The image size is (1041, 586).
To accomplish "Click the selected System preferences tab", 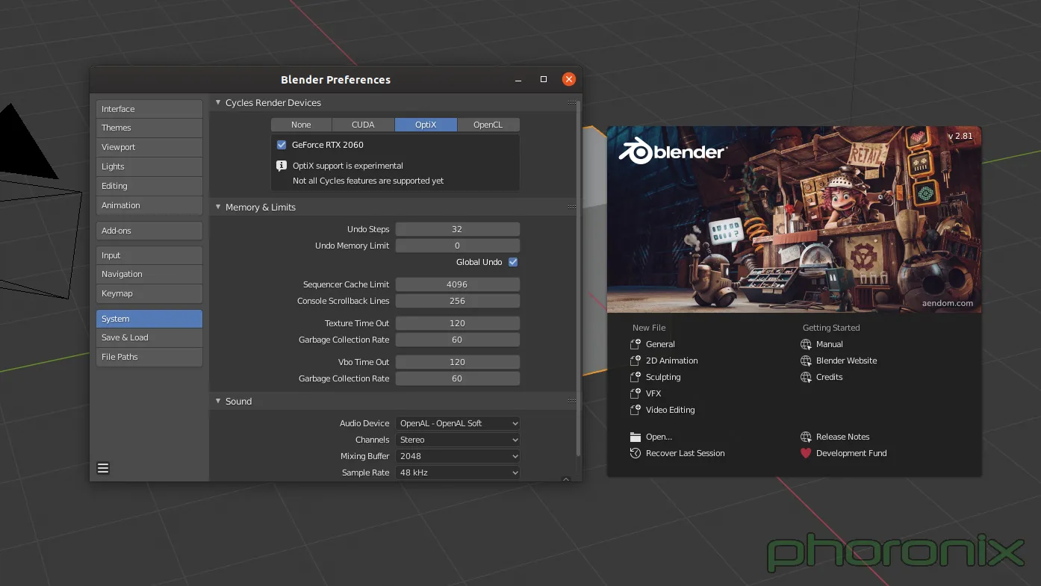I will pyautogui.click(x=149, y=319).
